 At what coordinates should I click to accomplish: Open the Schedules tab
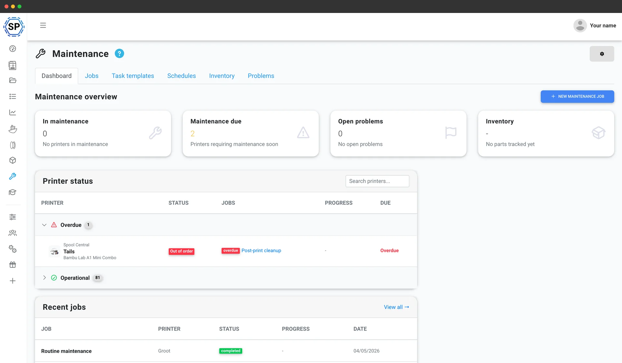click(x=181, y=76)
